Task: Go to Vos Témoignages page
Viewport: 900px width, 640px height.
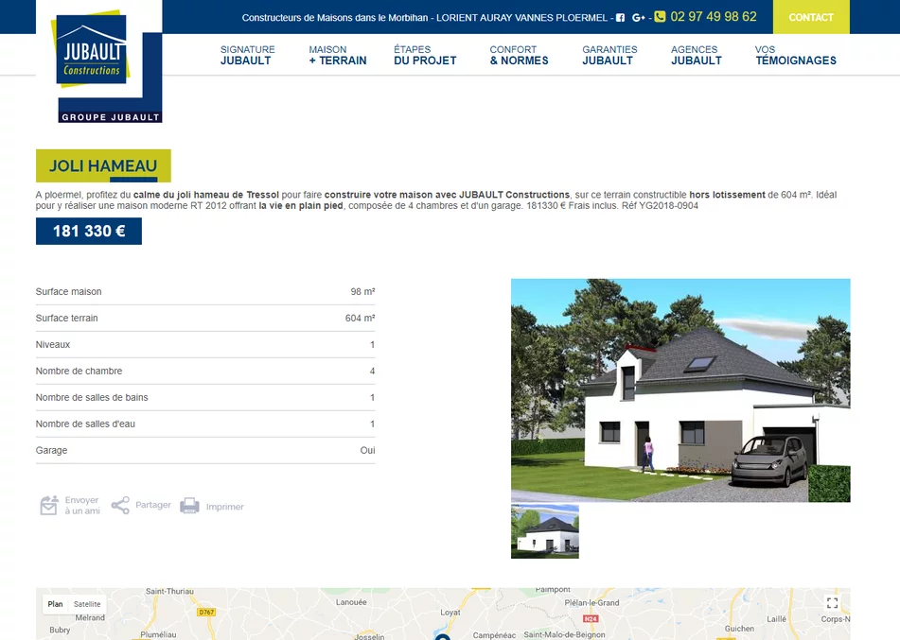Action: (x=795, y=55)
